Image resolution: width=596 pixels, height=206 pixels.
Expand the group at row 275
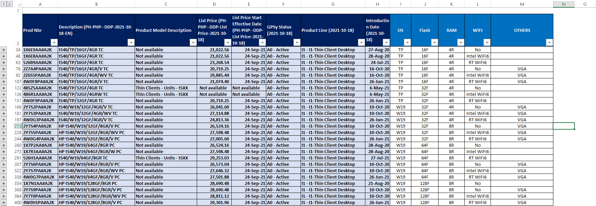pyautogui.click(x=4, y=152)
